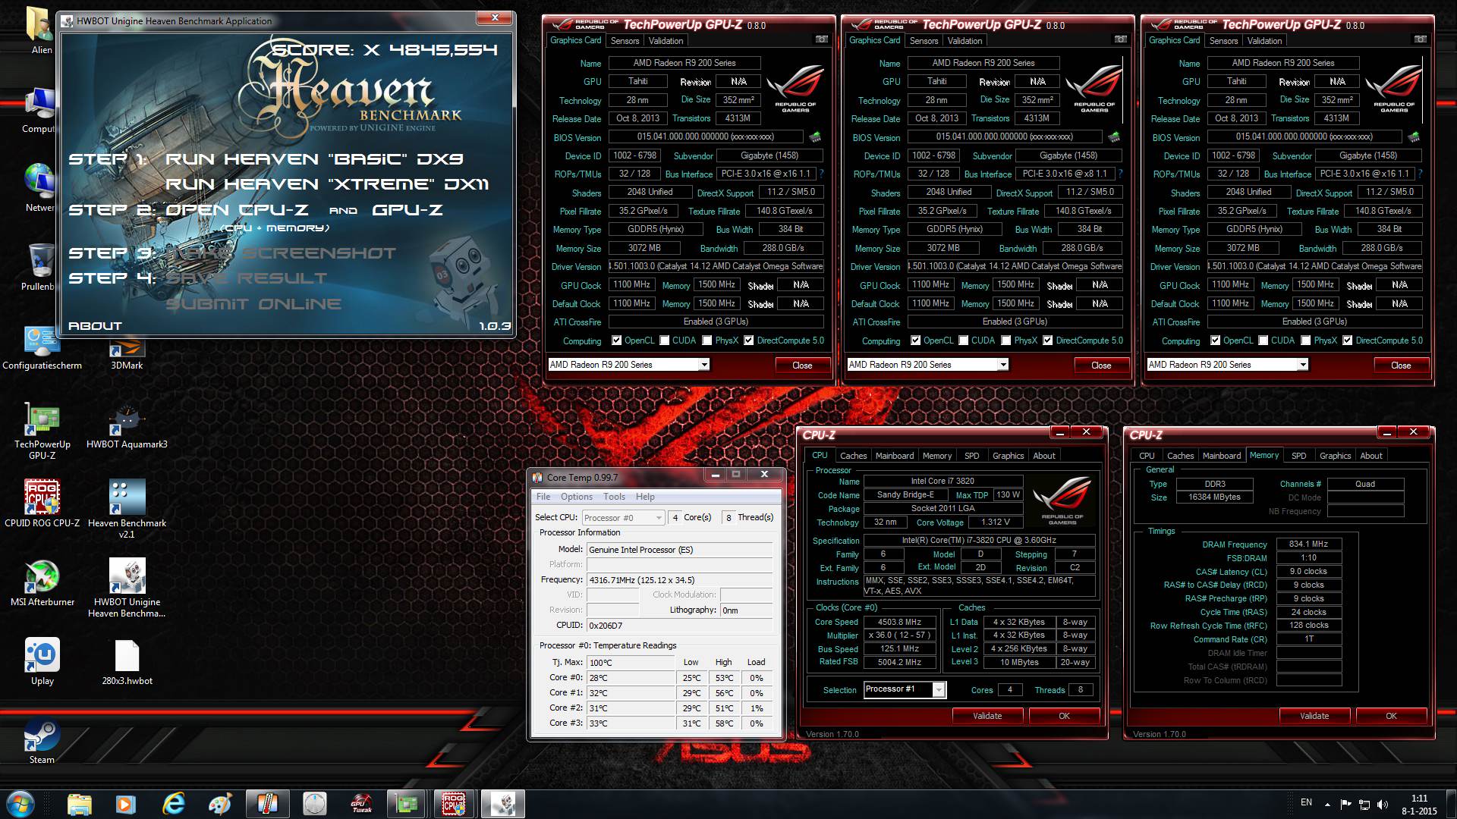Image resolution: width=1457 pixels, height=819 pixels.
Task: Click the ROG CPU-Z taskbar icon
Action: (x=454, y=804)
